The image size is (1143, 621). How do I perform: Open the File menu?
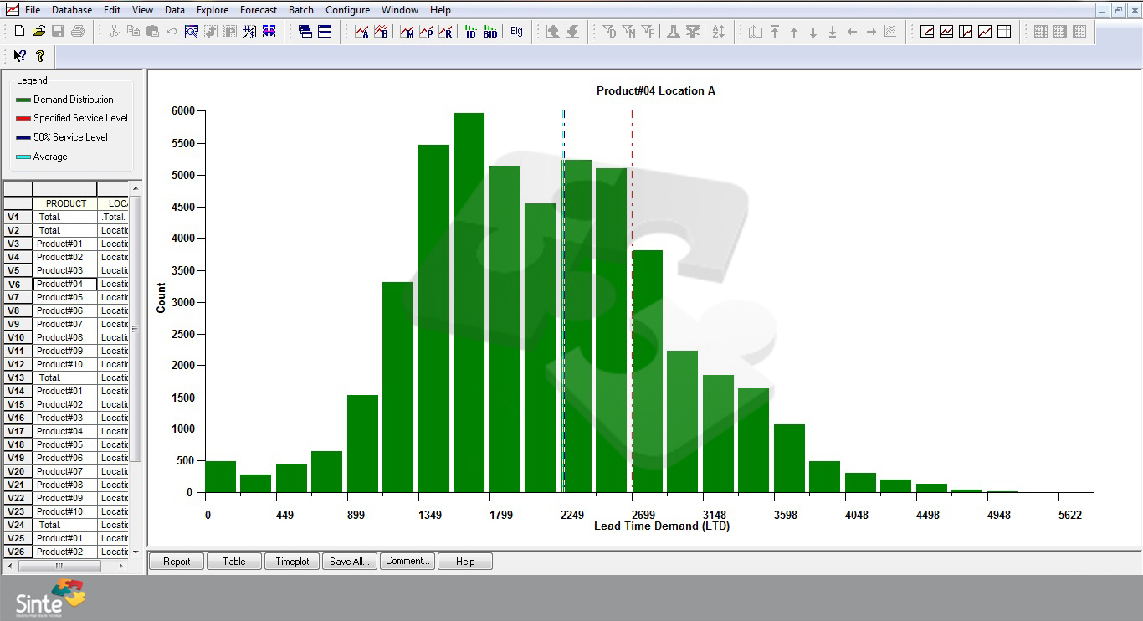(x=33, y=10)
